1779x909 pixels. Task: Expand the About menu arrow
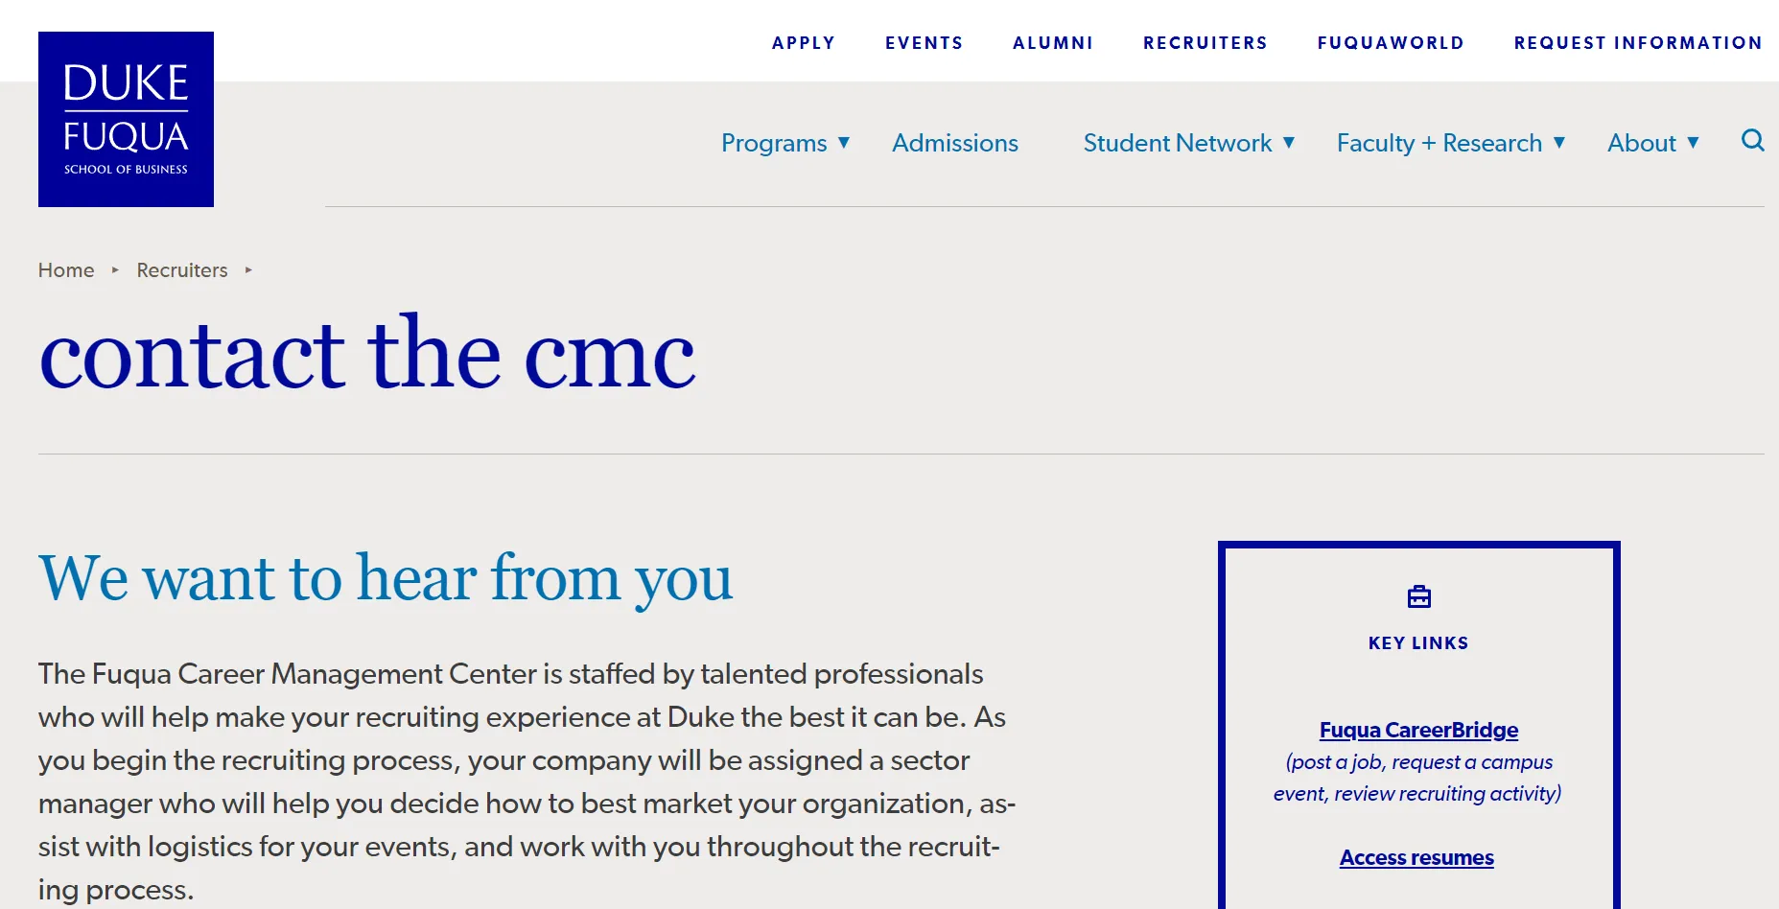[1693, 143]
